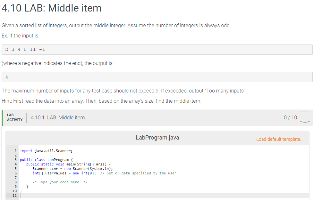Viewport: 313px width, 200px height.
Task: Click the sample input box with 2 3 4 8 11 -1
Action: click(157, 50)
